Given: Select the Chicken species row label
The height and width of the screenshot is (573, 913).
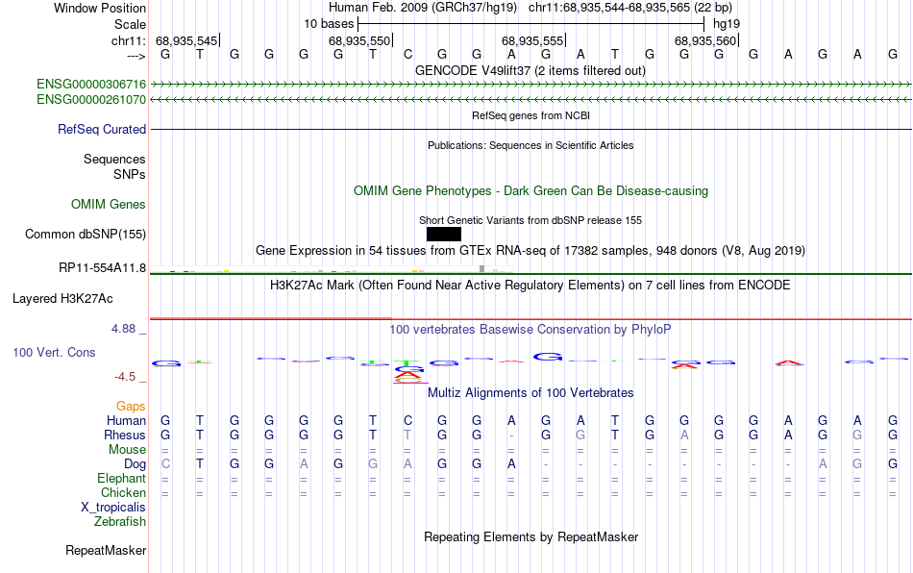Looking at the screenshot, I should [123, 492].
